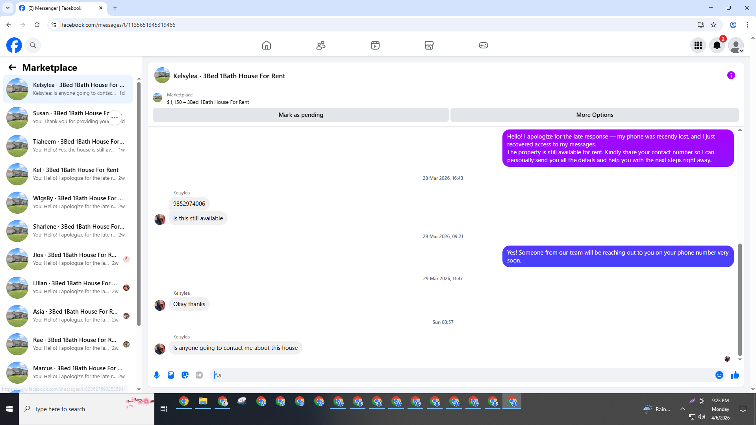
Task: Open Gaming controller icon
Action: tap(484, 45)
